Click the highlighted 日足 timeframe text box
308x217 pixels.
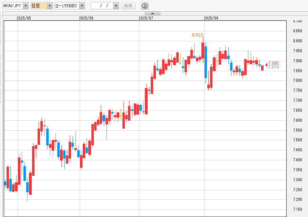[38, 6]
